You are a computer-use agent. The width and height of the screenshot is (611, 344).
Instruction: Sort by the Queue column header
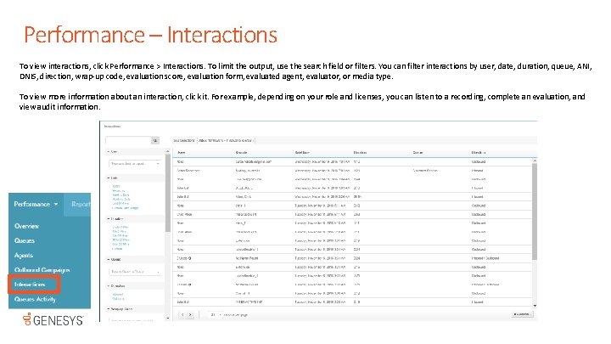(418, 153)
